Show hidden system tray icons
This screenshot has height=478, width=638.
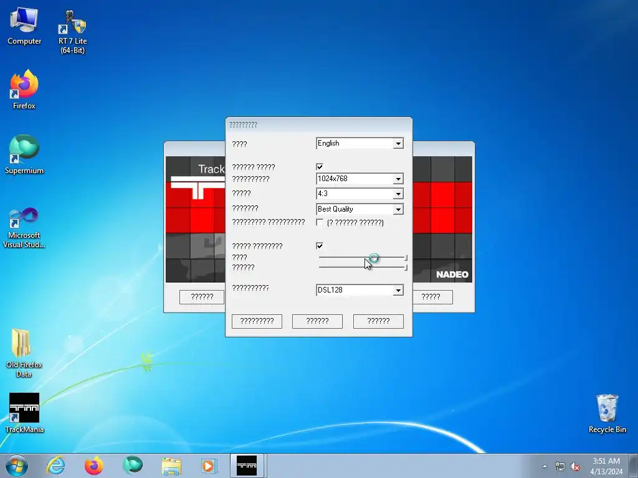tap(545, 467)
